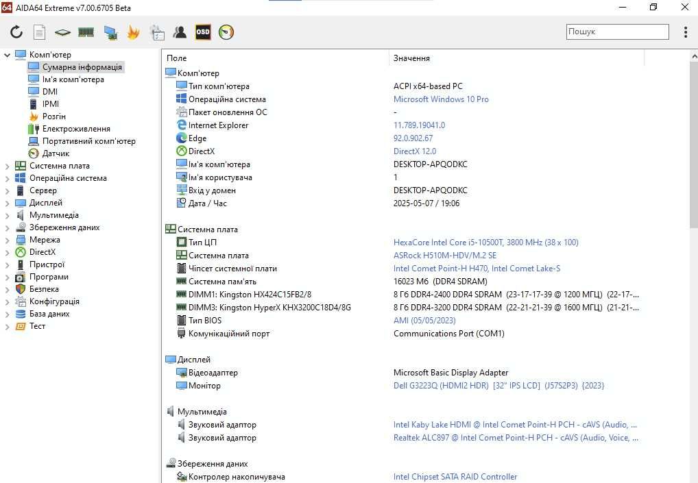The image size is (698, 483).
Task: Click the Датчик gauge tree icon
Action: coord(34,153)
